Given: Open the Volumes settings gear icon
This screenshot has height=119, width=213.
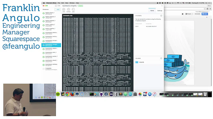Looking at the screenshot, I should [x=161, y=58].
